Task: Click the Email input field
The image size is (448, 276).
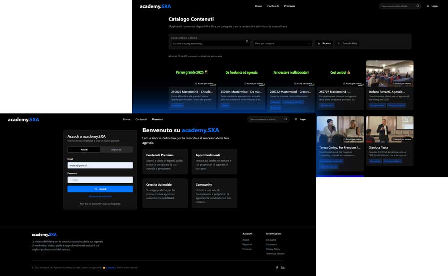Action: pyautogui.click(x=100, y=165)
